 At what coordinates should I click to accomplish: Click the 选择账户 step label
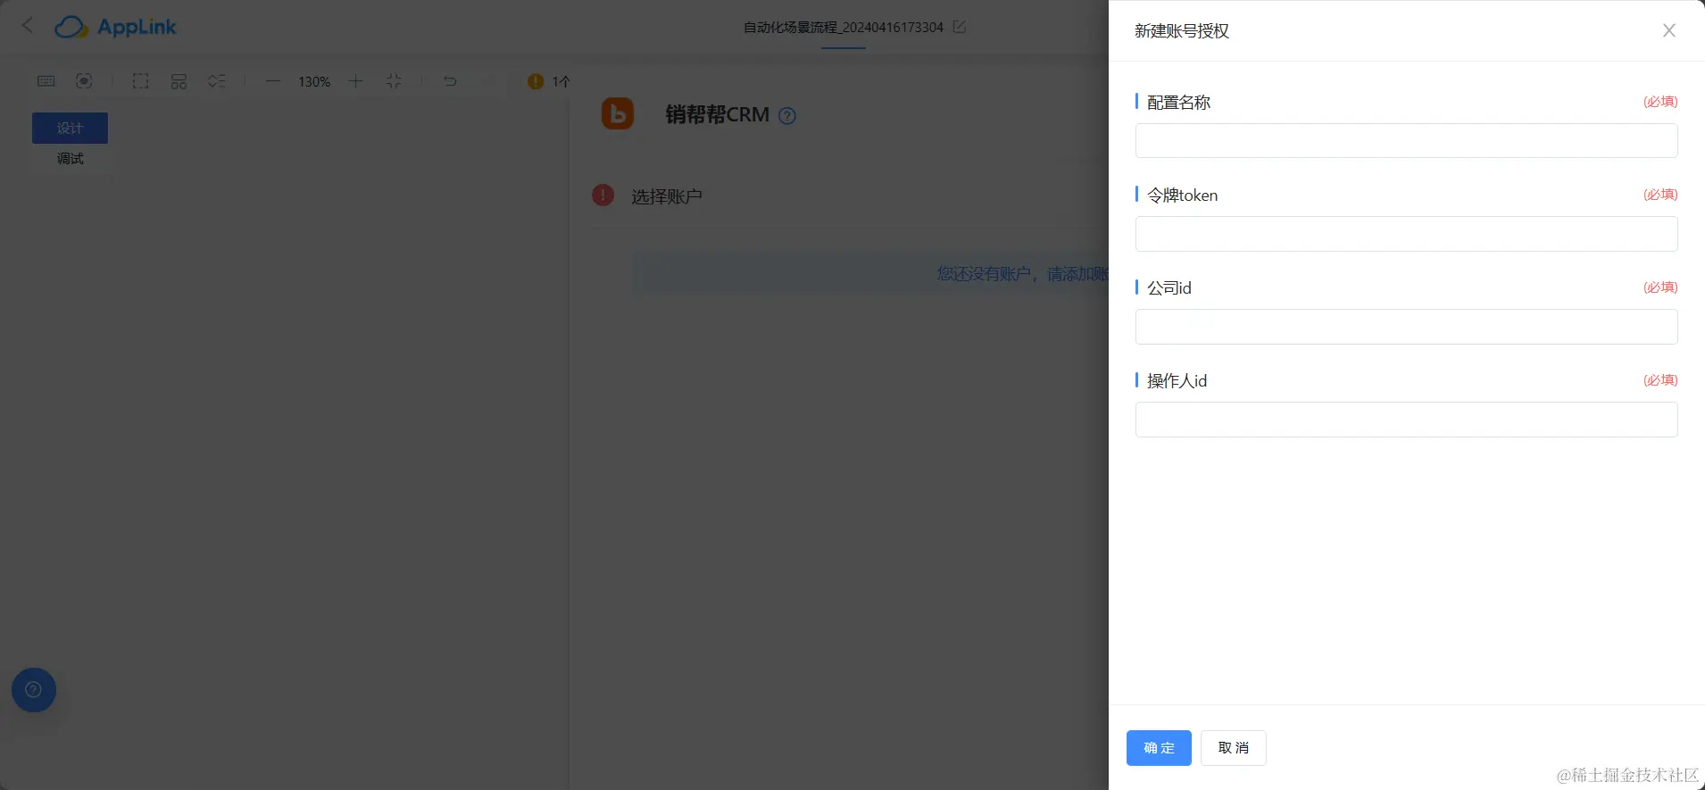tap(667, 196)
